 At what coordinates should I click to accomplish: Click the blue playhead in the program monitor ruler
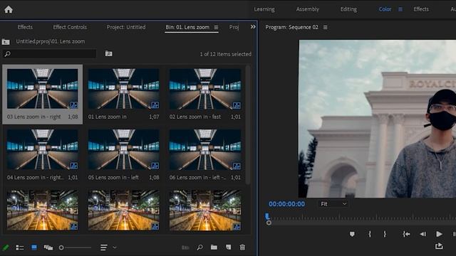tap(267, 216)
